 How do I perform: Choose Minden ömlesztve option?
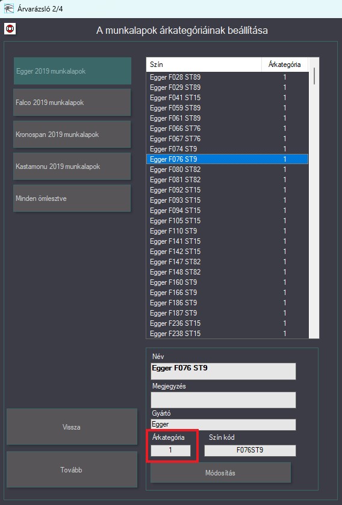click(x=72, y=198)
